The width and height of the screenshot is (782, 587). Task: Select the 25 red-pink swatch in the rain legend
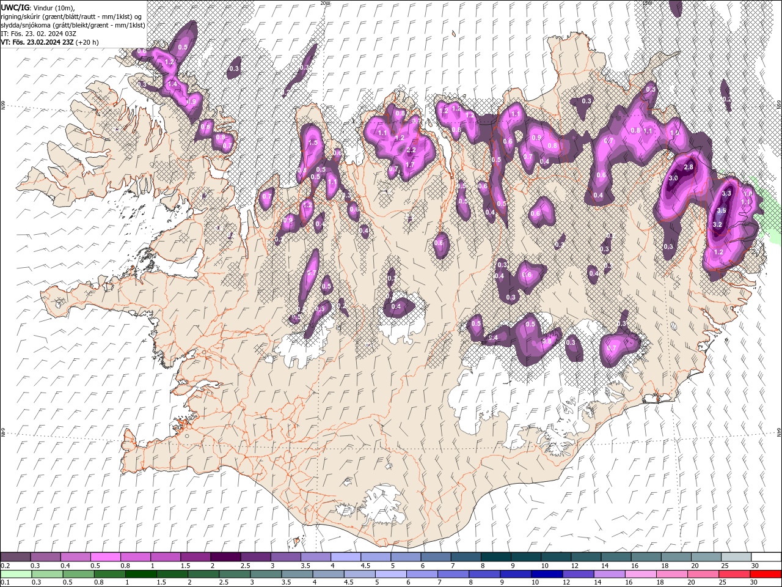(734, 574)
